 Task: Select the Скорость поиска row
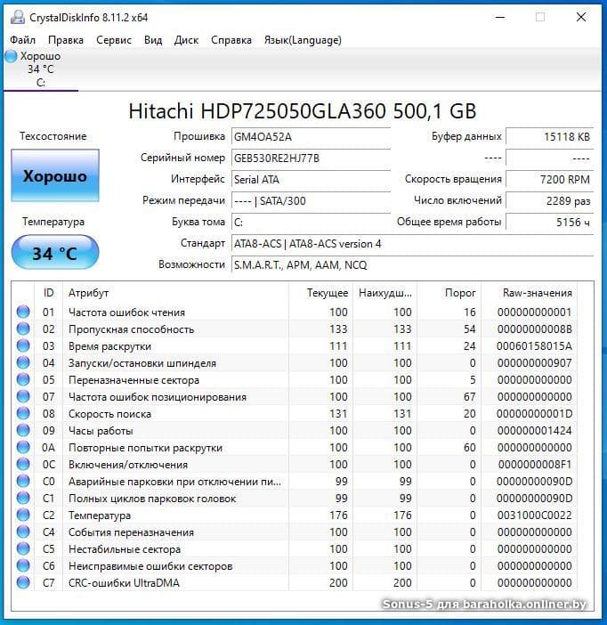tap(295, 413)
